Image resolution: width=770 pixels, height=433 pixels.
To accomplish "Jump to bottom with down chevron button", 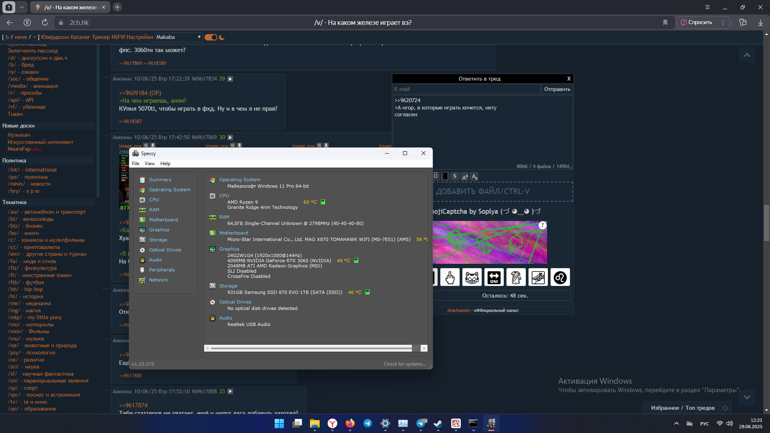I will pos(747,397).
